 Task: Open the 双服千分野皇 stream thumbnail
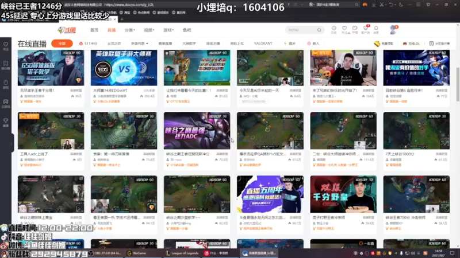[x=343, y=194]
